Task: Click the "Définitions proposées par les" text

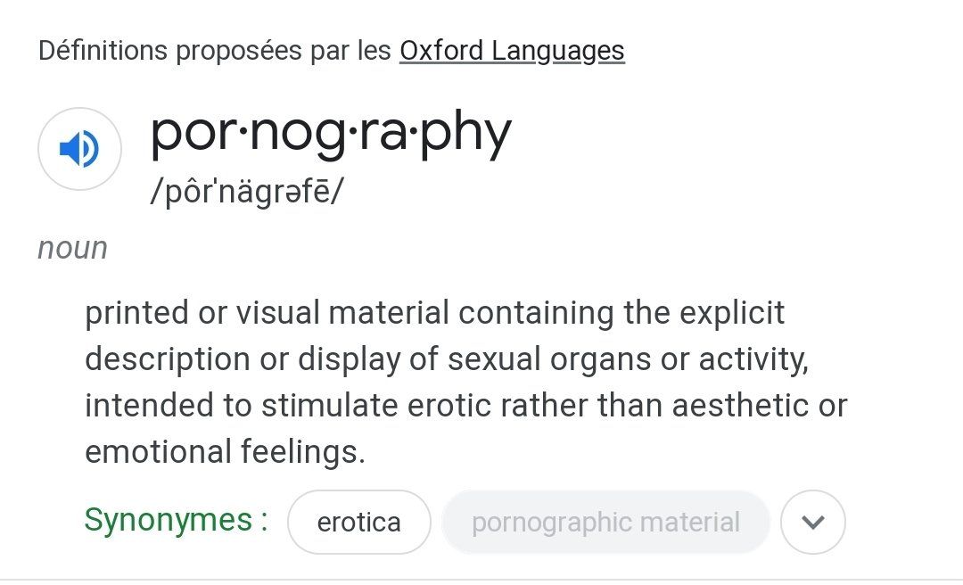Action: (x=214, y=51)
